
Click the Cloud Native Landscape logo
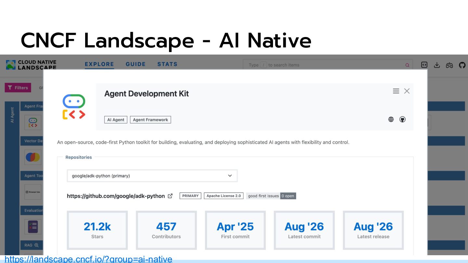pos(31,65)
